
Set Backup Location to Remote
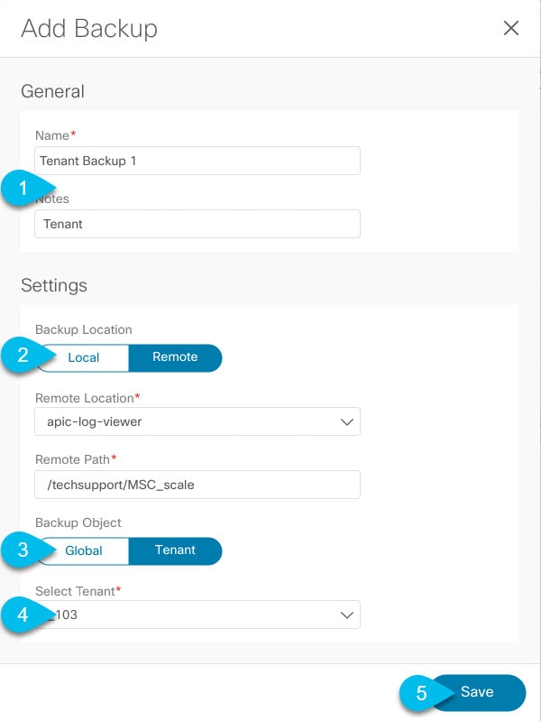coord(175,357)
